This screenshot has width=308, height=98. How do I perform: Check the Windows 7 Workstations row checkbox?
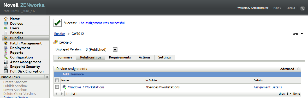coord(57,87)
